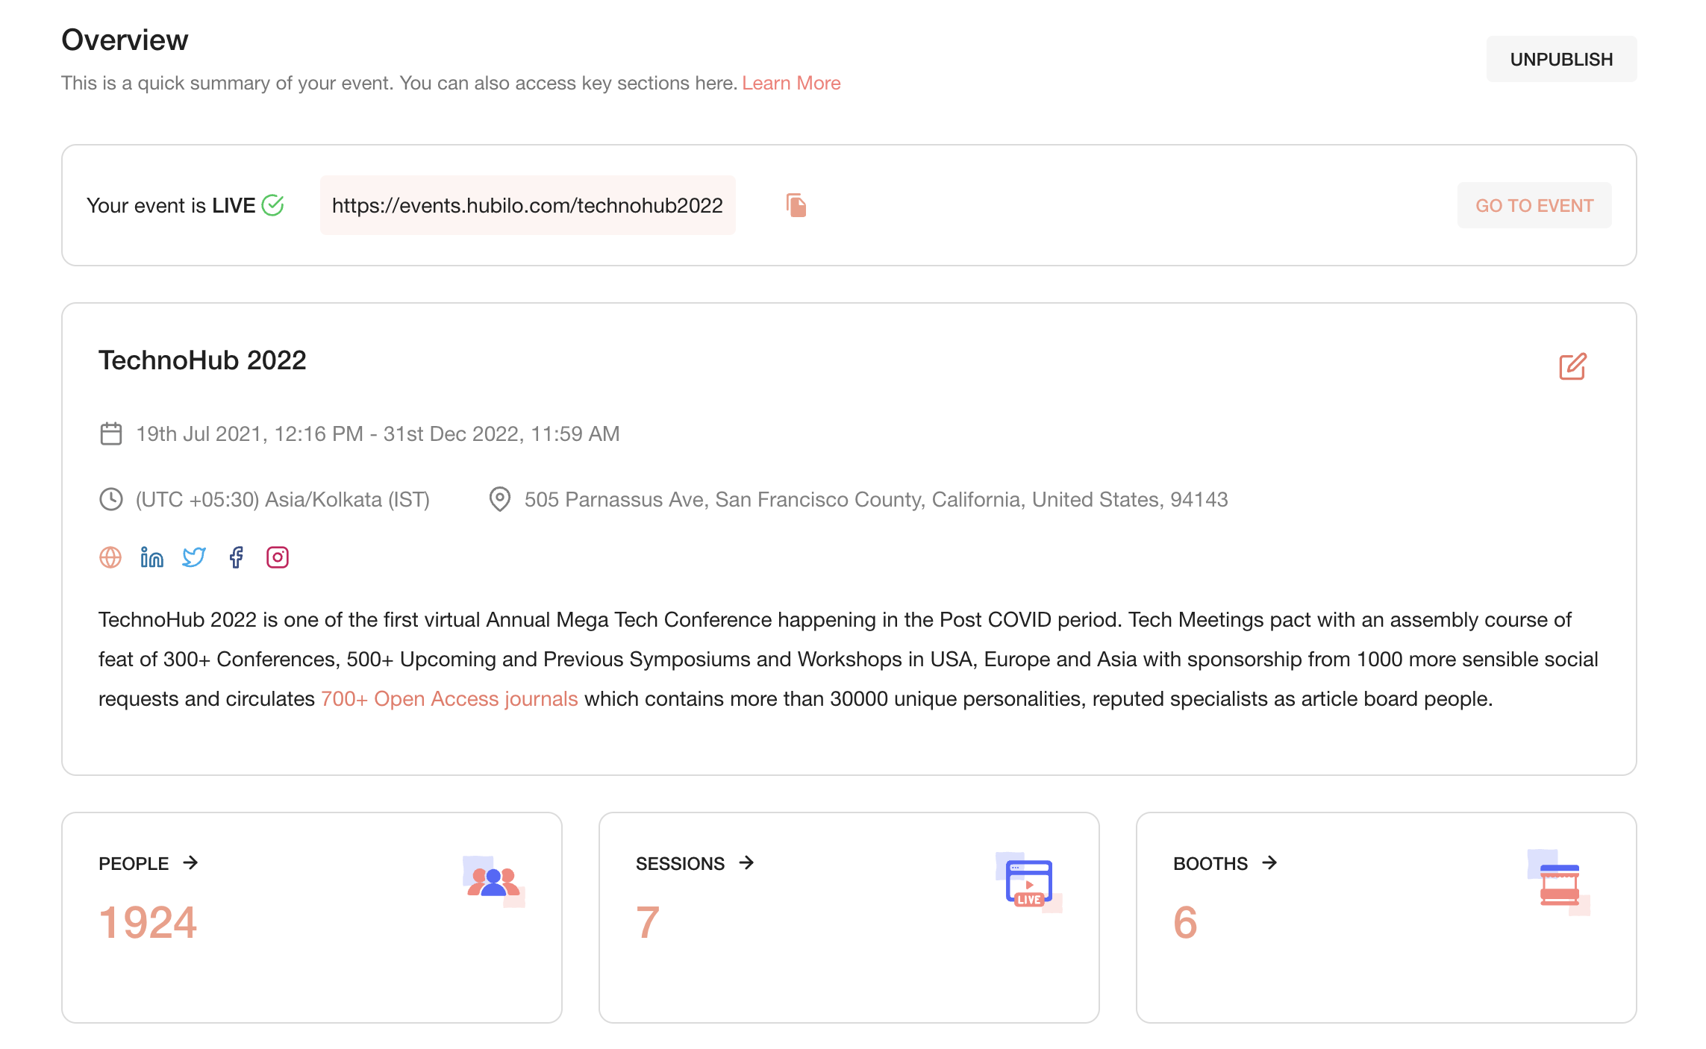1706x1049 pixels.
Task: Select the event URL field
Action: (528, 205)
